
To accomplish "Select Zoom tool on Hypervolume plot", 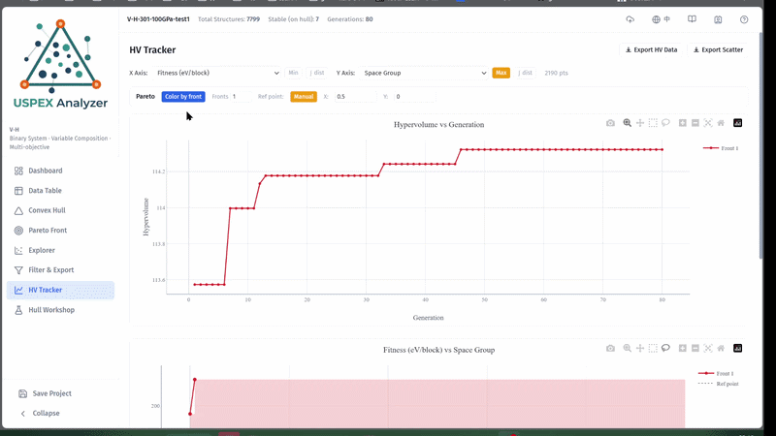I will coord(627,123).
